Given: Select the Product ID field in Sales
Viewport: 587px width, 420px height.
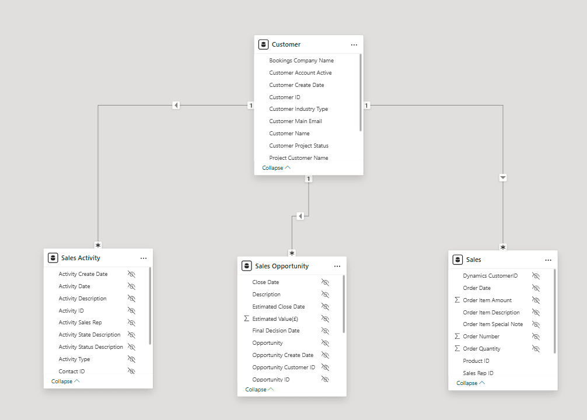Looking at the screenshot, I should [476, 361].
